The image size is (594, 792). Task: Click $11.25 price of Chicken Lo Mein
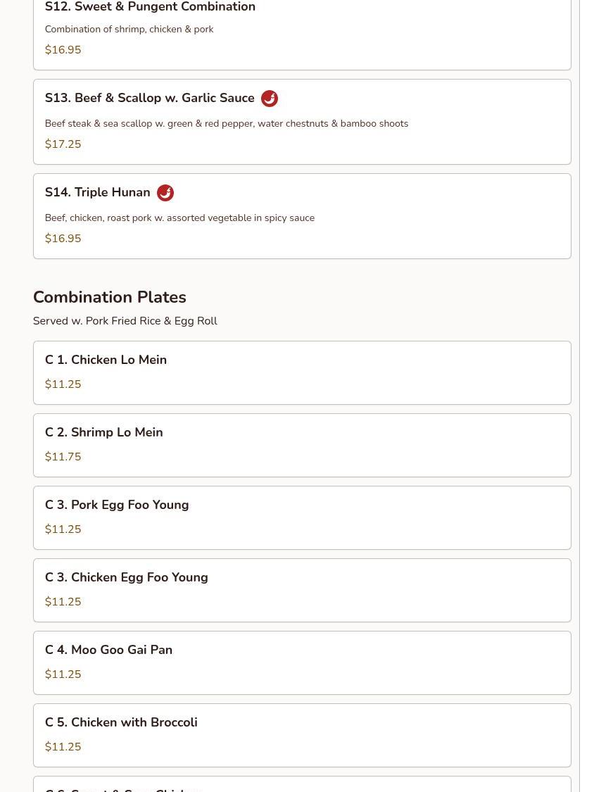tap(63, 384)
